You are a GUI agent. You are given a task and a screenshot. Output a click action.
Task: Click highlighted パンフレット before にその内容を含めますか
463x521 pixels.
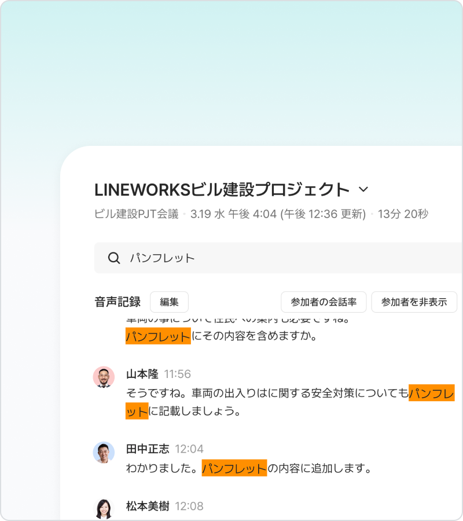click(x=158, y=336)
